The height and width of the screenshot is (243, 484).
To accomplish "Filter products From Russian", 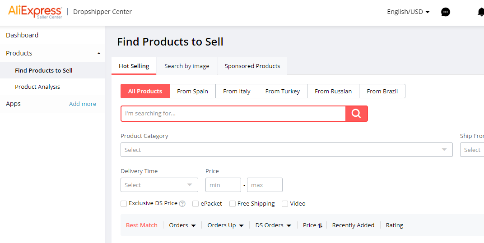I will click(x=333, y=91).
